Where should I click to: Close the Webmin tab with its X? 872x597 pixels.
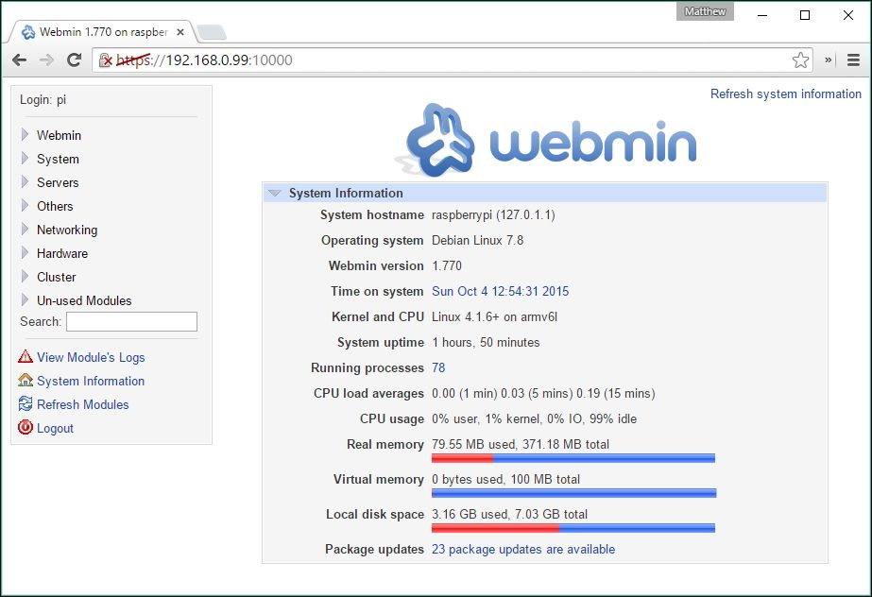click(x=180, y=32)
